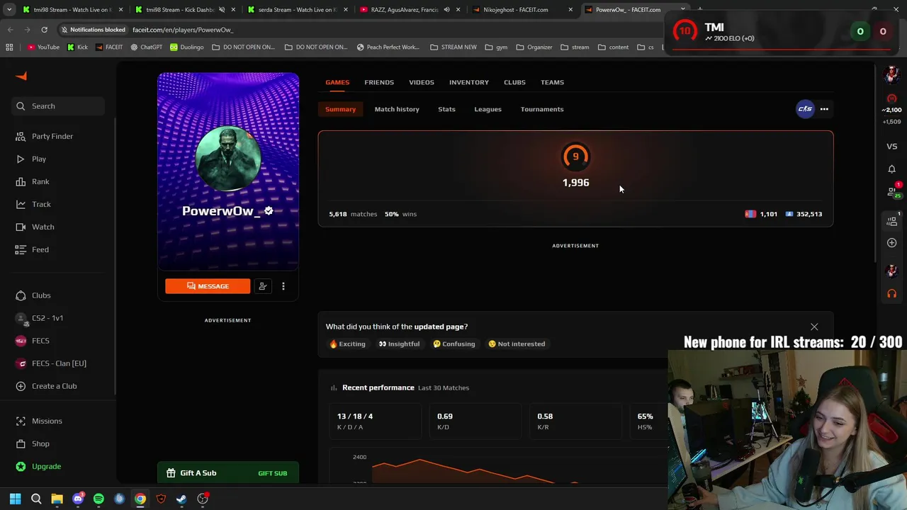Open the three-dots menu beside the CS icon
Viewport: 907px width, 510px height.
pos(824,109)
